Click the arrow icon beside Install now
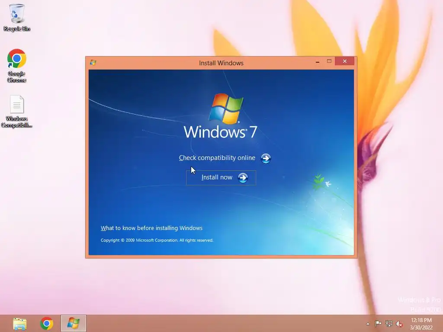 click(243, 178)
